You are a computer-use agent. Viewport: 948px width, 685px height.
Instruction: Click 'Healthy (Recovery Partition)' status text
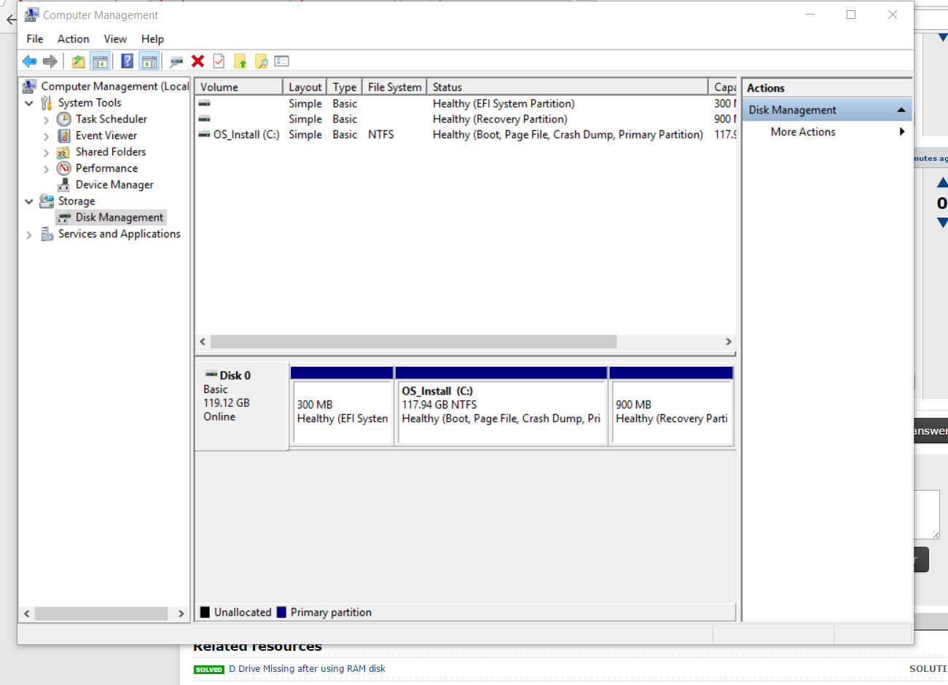pyautogui.click(x=500, y=119)
